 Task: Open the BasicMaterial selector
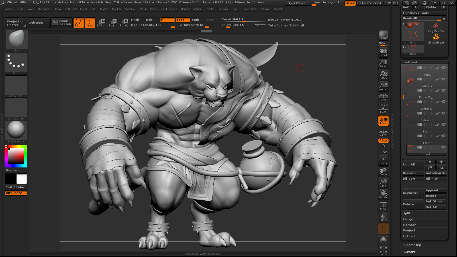click(x=16, y=132)
